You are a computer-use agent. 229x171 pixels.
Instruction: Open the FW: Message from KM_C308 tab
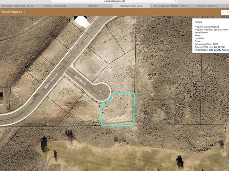(169, 6)
